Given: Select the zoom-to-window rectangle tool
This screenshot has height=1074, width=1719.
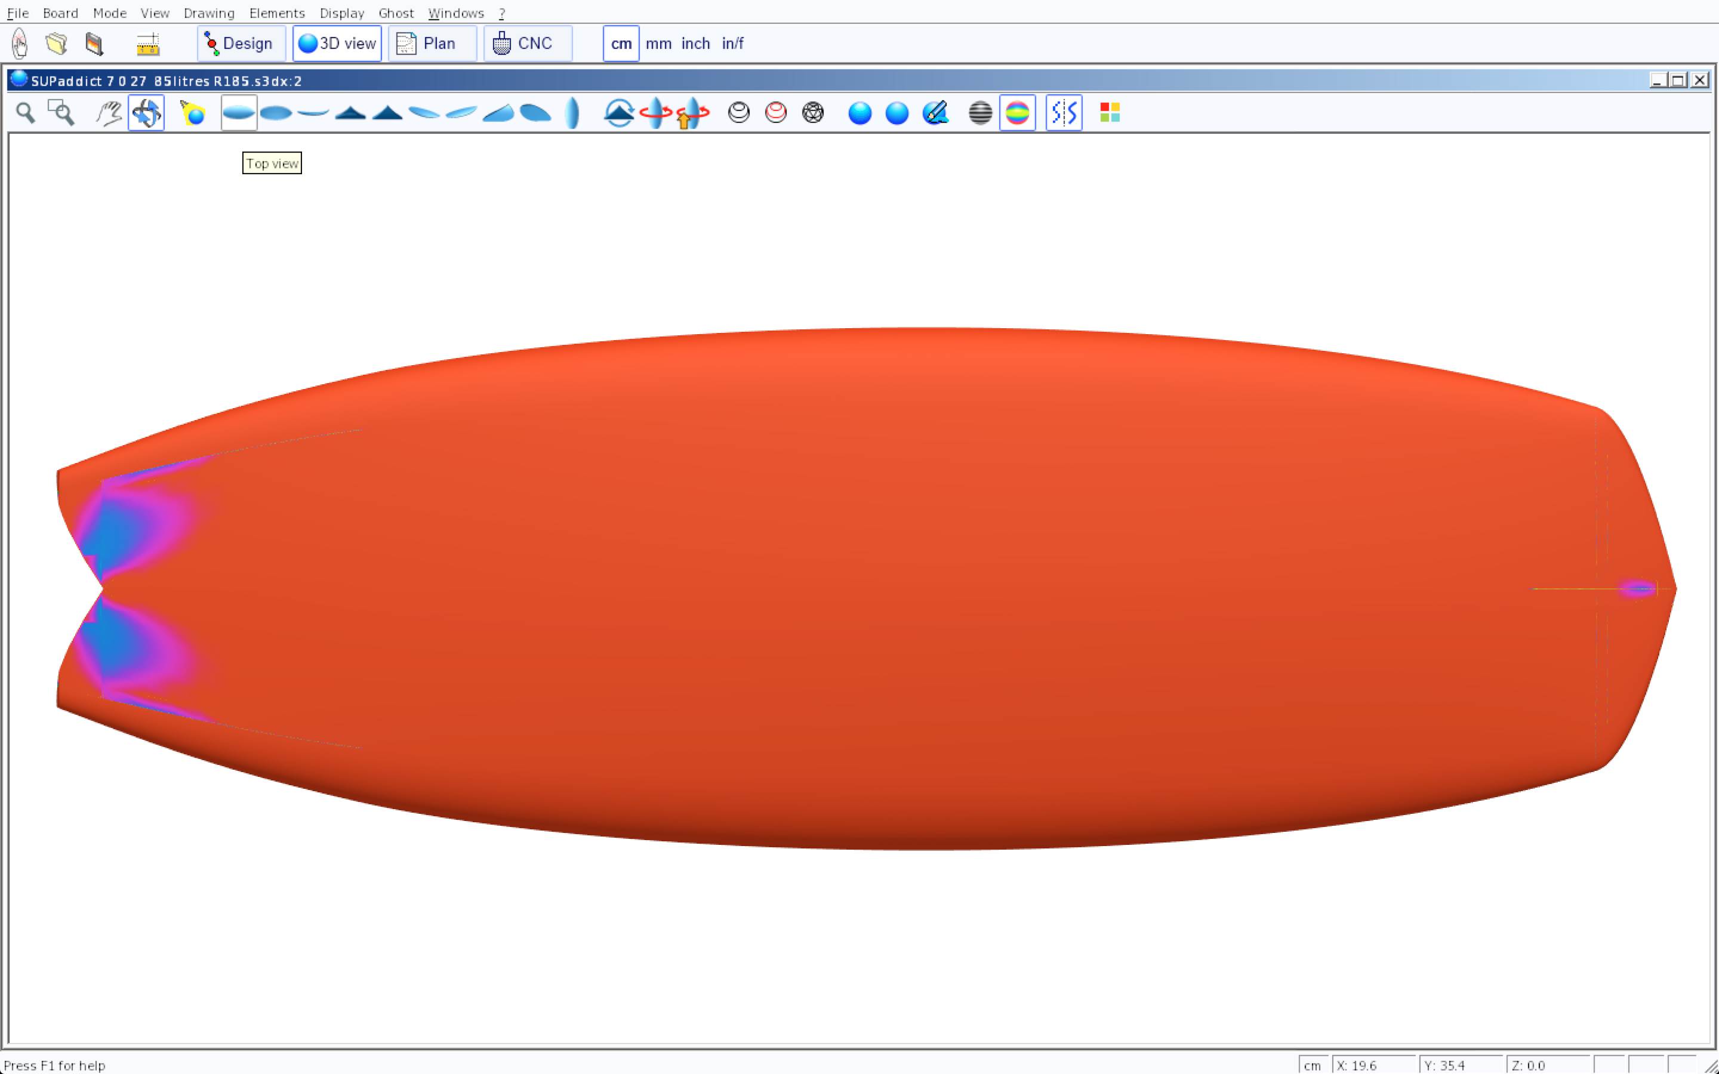Looking at the screenshot, I should pyautogui.click(x=61, y=113).
